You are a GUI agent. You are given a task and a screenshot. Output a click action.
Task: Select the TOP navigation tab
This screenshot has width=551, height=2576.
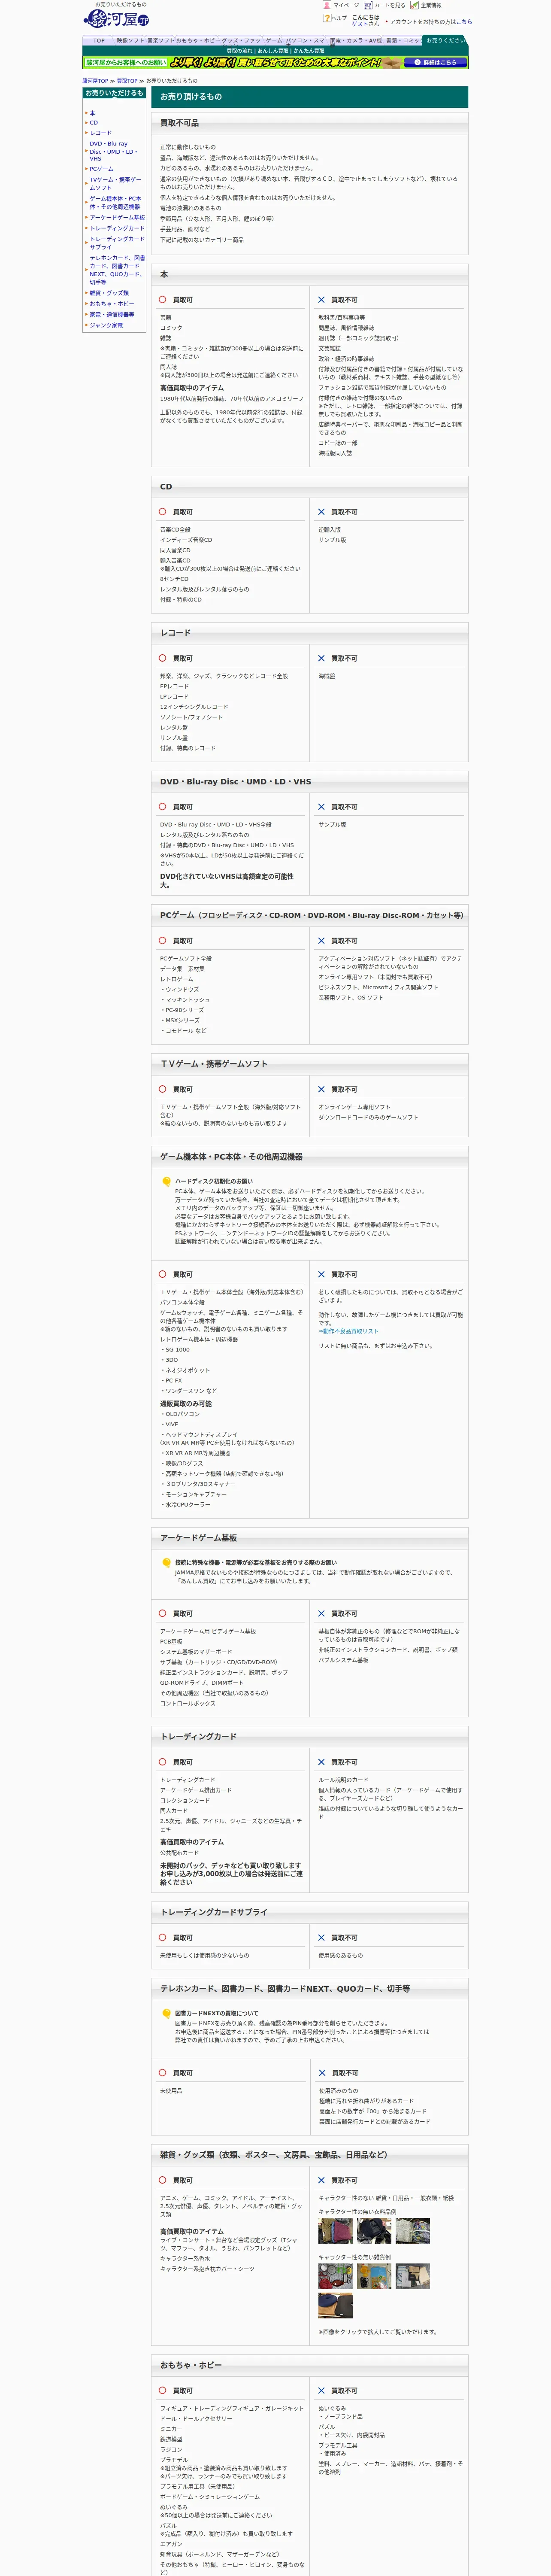pos(99,41)
